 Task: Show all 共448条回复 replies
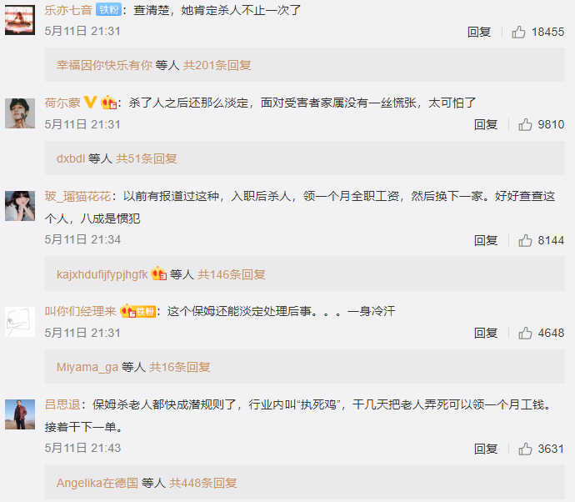click(x=202, y=483)
